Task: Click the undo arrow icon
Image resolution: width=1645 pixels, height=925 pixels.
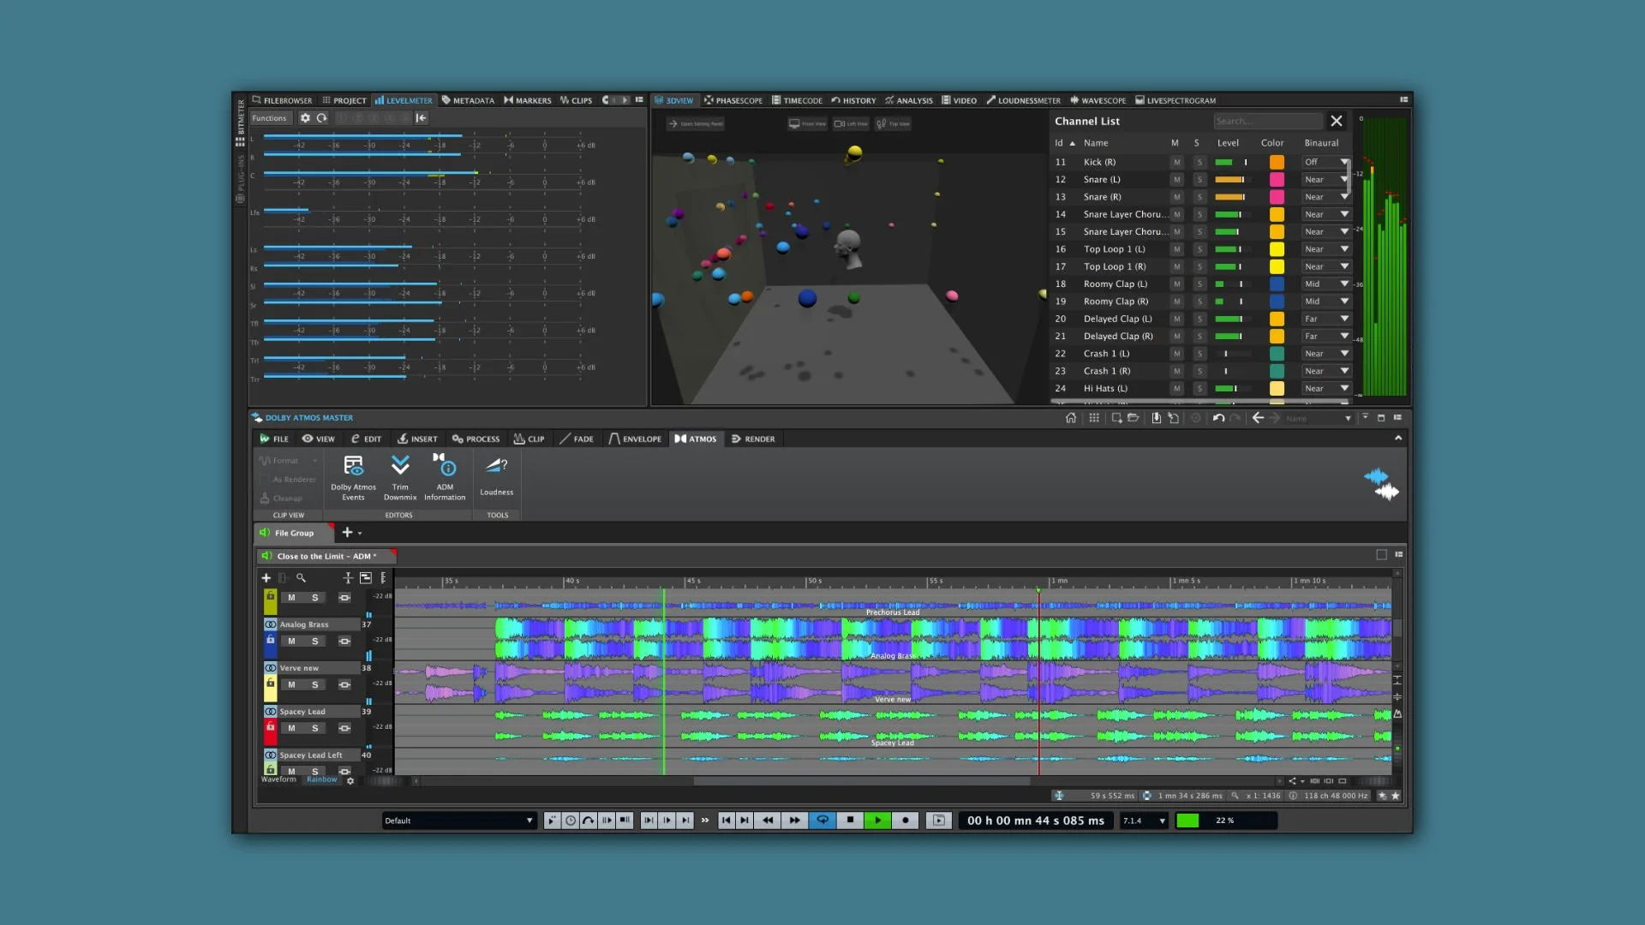Action: (x=1218, y=418)
